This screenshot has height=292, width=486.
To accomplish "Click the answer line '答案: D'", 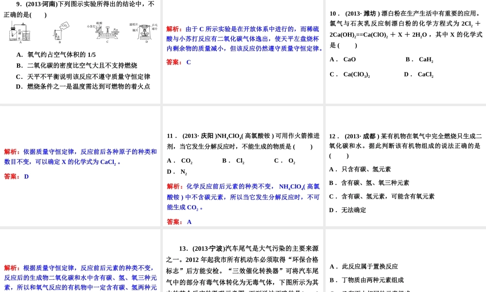I will click(x=17, y=176).
